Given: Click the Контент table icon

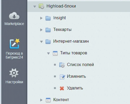Looking at the screenshot, I should [x=48, y=100].
